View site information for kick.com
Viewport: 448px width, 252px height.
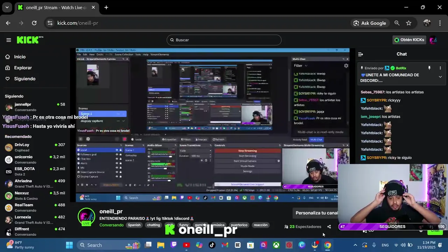[x=50, y=23]
